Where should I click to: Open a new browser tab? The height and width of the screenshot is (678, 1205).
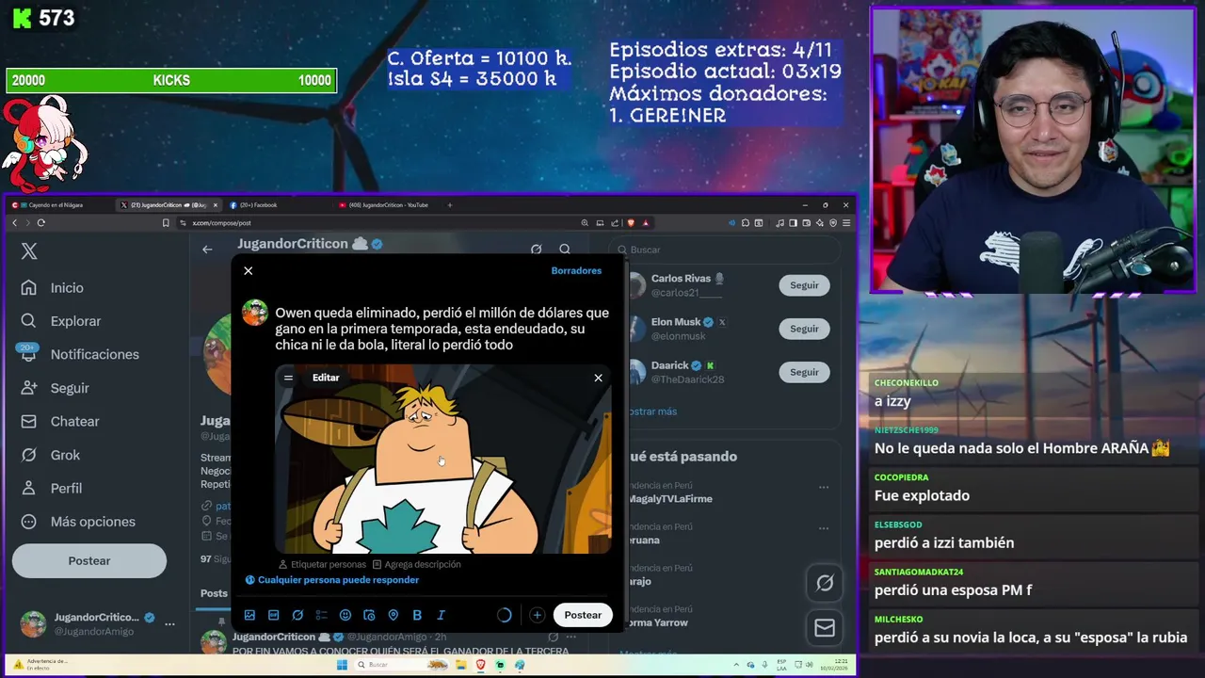coord(450,205)
